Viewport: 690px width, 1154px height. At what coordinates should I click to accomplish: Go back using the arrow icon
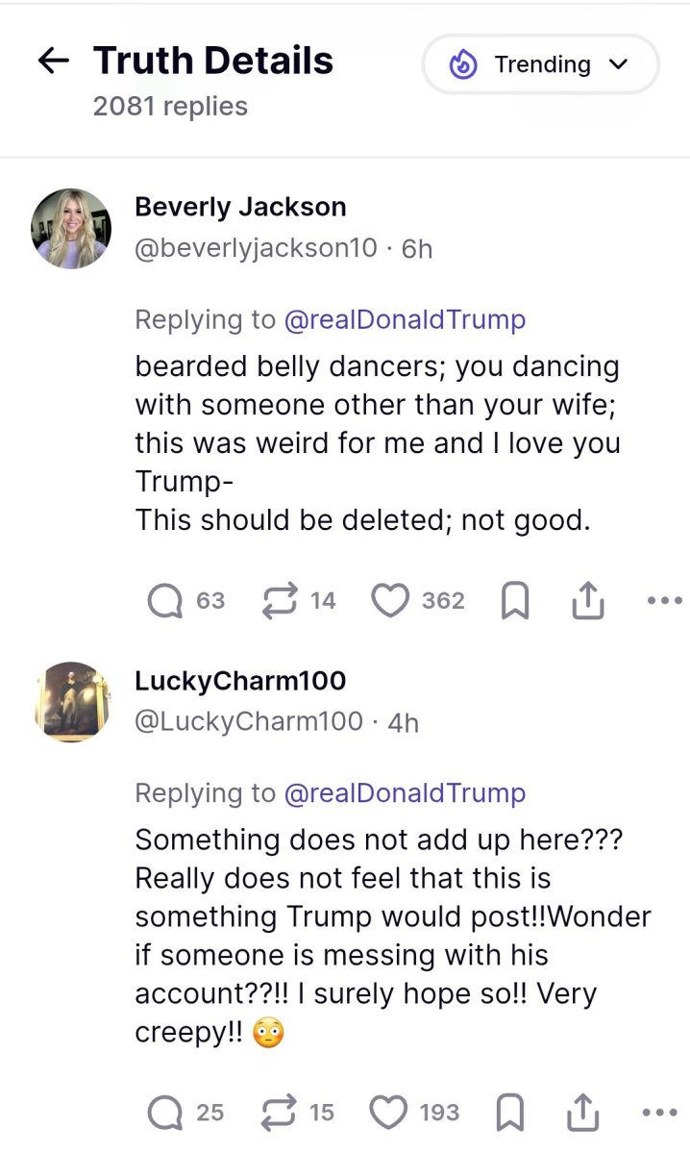click(x=53, y=62)
